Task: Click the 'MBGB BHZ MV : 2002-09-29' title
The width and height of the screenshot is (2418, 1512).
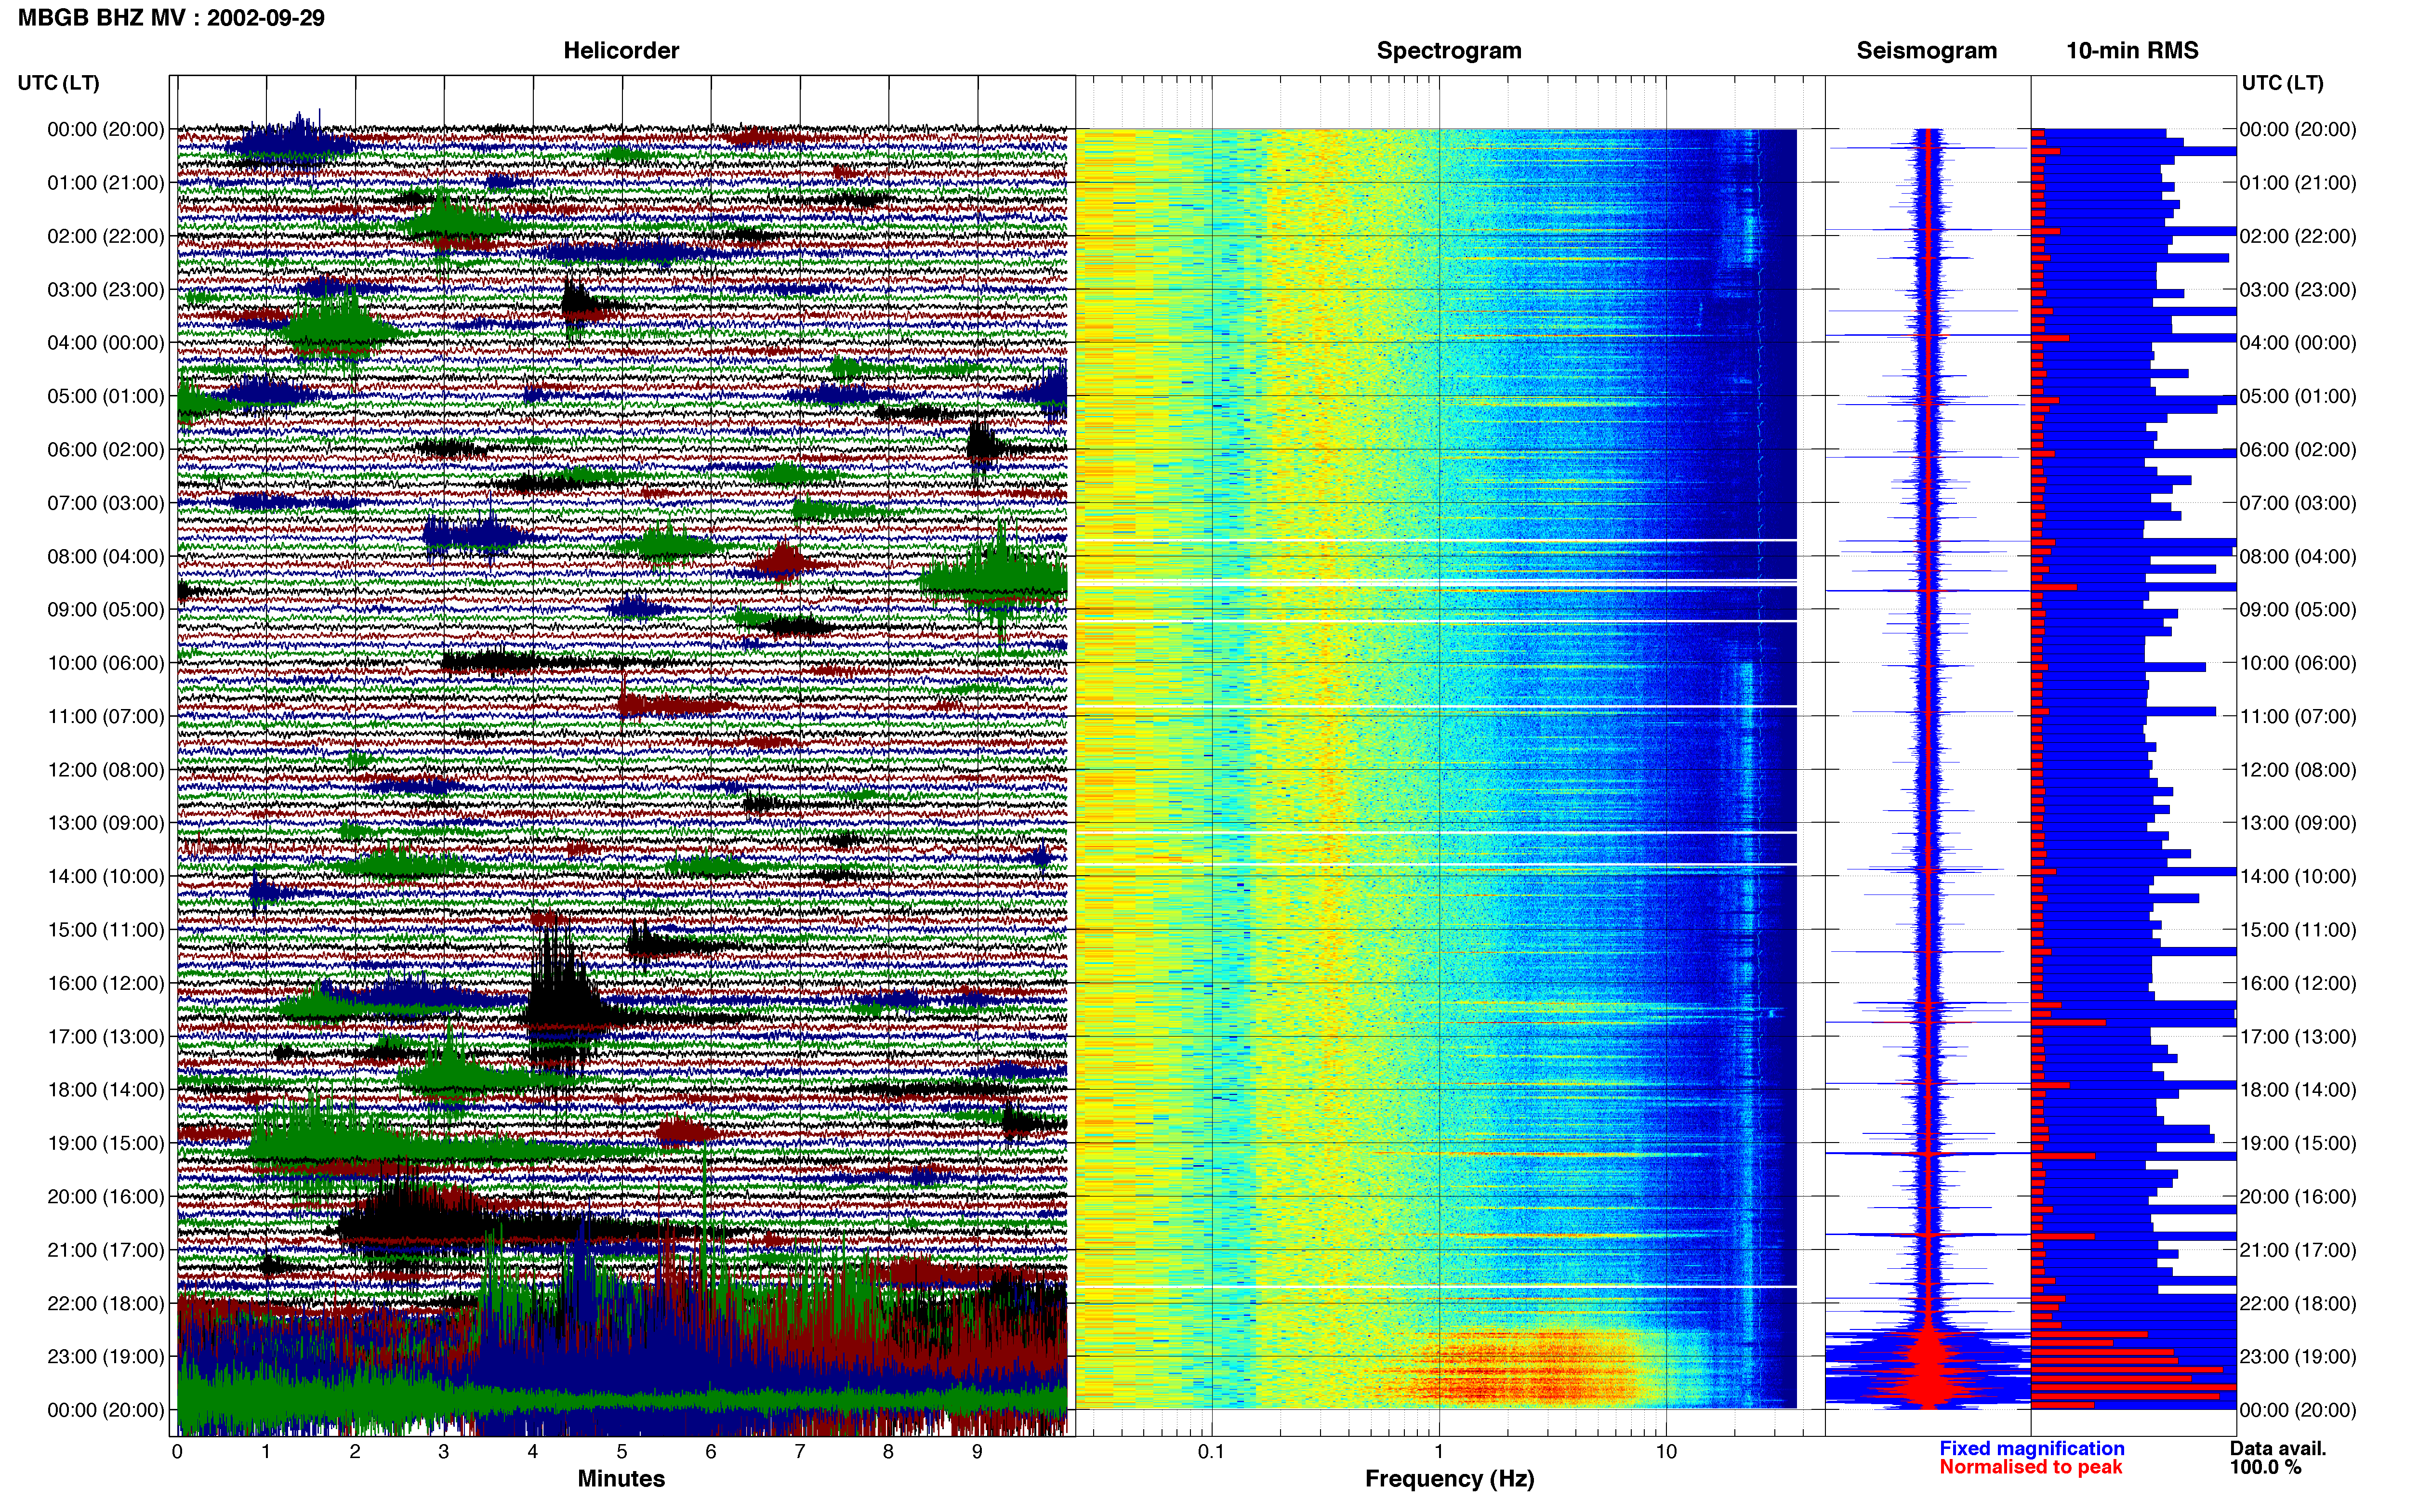Action: 171,18
